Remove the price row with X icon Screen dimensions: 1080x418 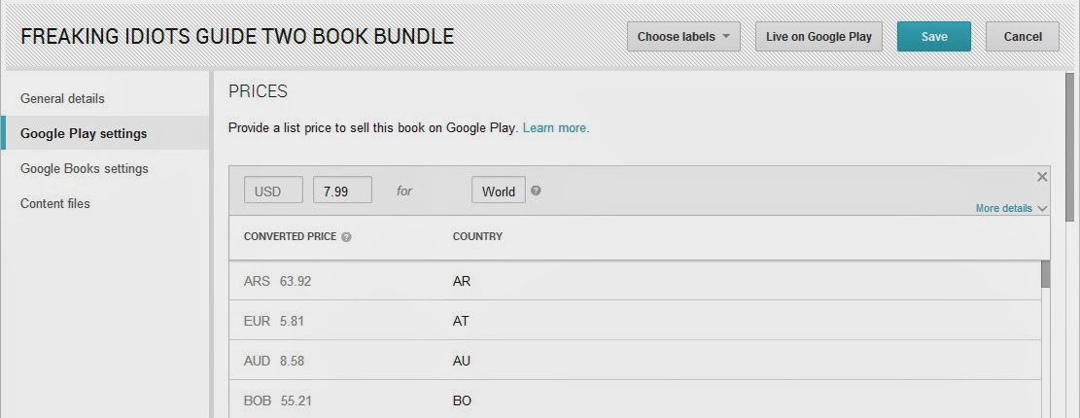pyautogui.click(x=1042, y=177)
